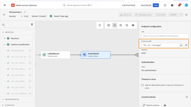Click the zoom out magnifier icon
This screenshot has height=107, width=191.
tap(127, 25)
